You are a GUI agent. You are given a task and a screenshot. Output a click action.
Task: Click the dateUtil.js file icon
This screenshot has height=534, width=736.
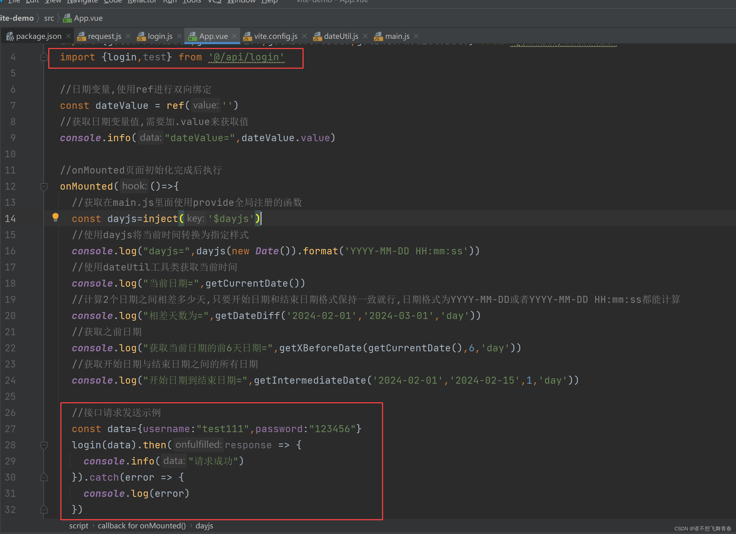point(317,36)
